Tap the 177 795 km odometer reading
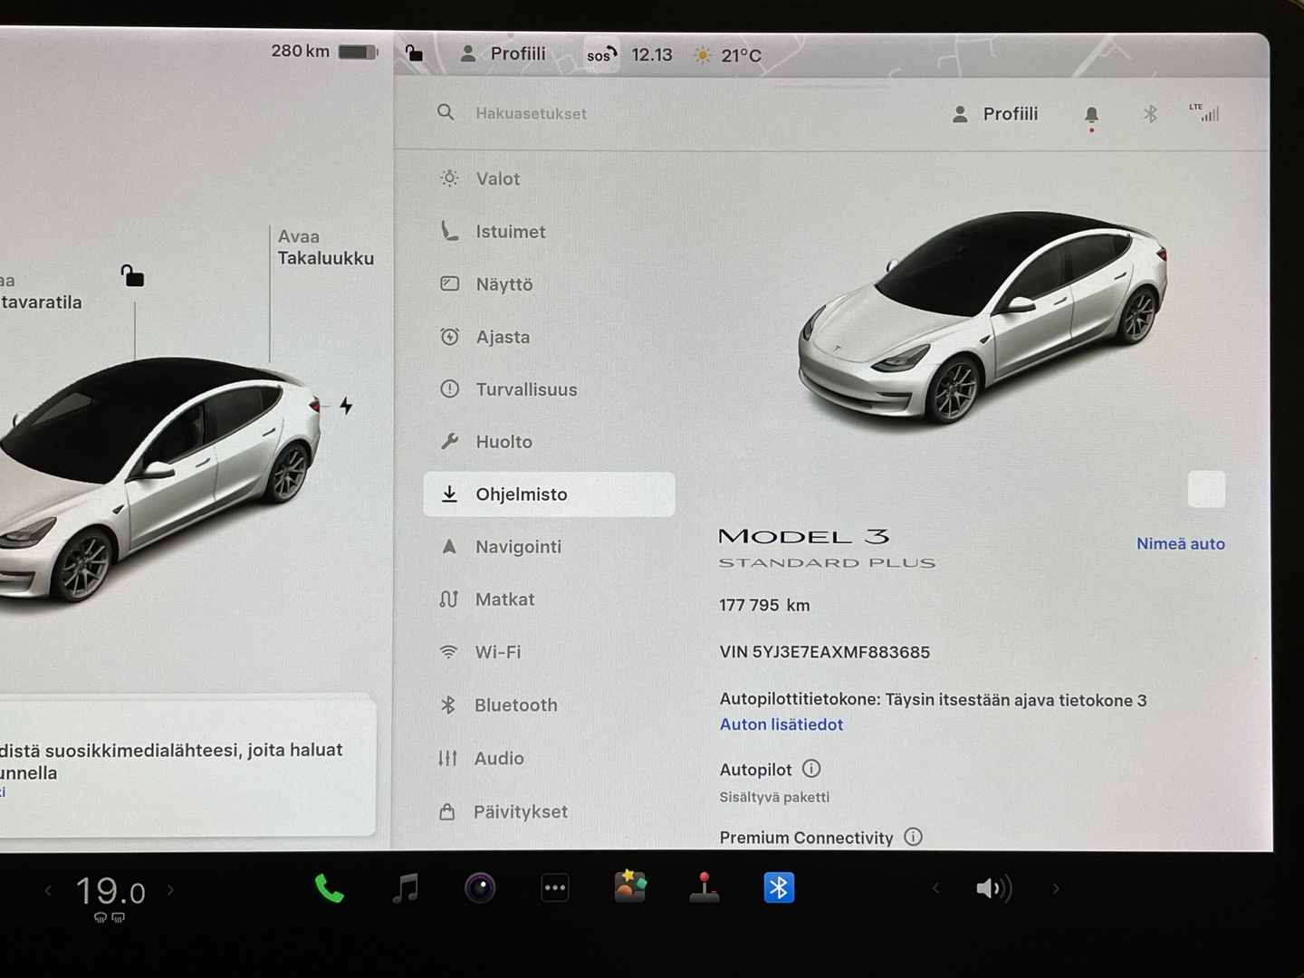Screen dimensions: 1304x978 tap(764, 605)
